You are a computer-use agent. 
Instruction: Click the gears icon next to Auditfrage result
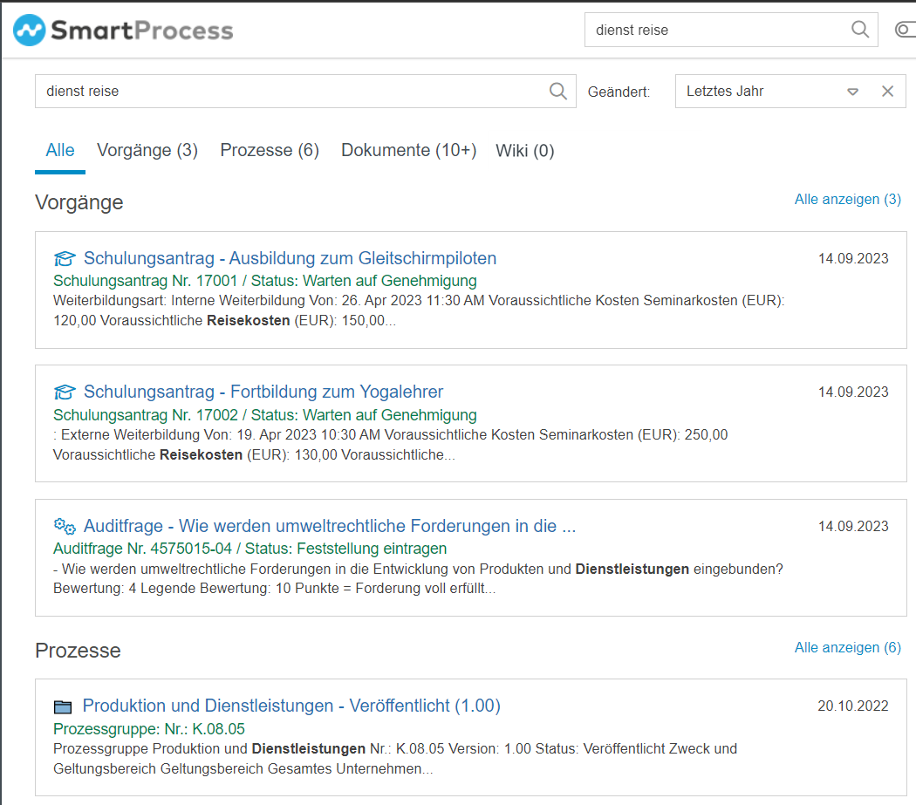pos(65,526)
